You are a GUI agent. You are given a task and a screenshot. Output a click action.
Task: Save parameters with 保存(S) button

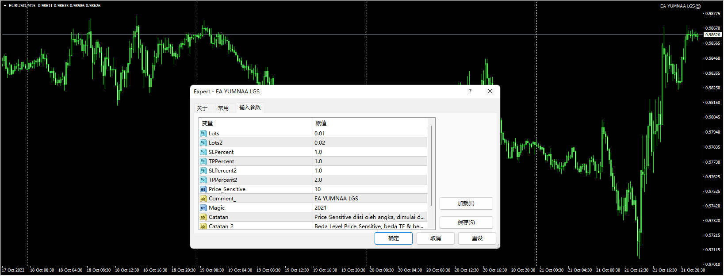point(466,222)
